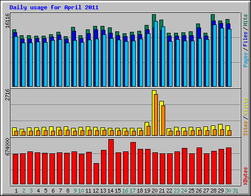251x196 pixels.
Task: Click the "Daily usage for April 2011" title
Action: click(x=54, y=7)
